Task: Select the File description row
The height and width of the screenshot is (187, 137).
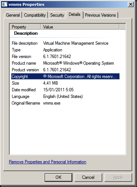Action: [x=65, y=43]
